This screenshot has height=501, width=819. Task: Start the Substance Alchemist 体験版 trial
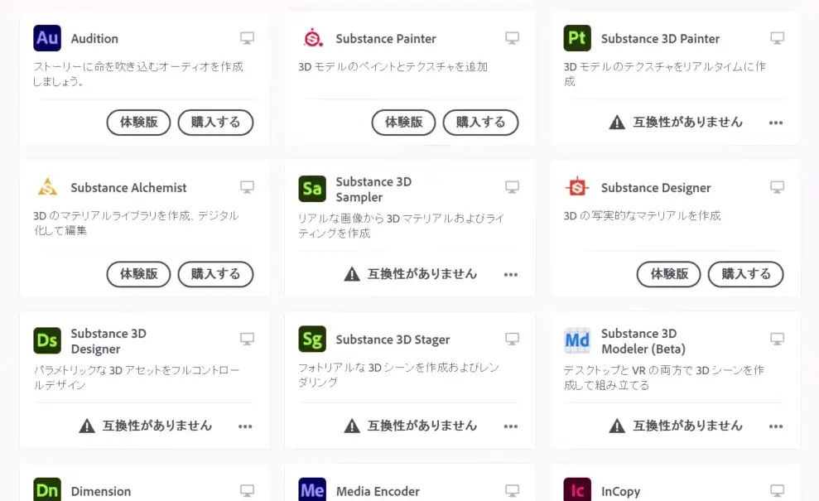[138, 274]
